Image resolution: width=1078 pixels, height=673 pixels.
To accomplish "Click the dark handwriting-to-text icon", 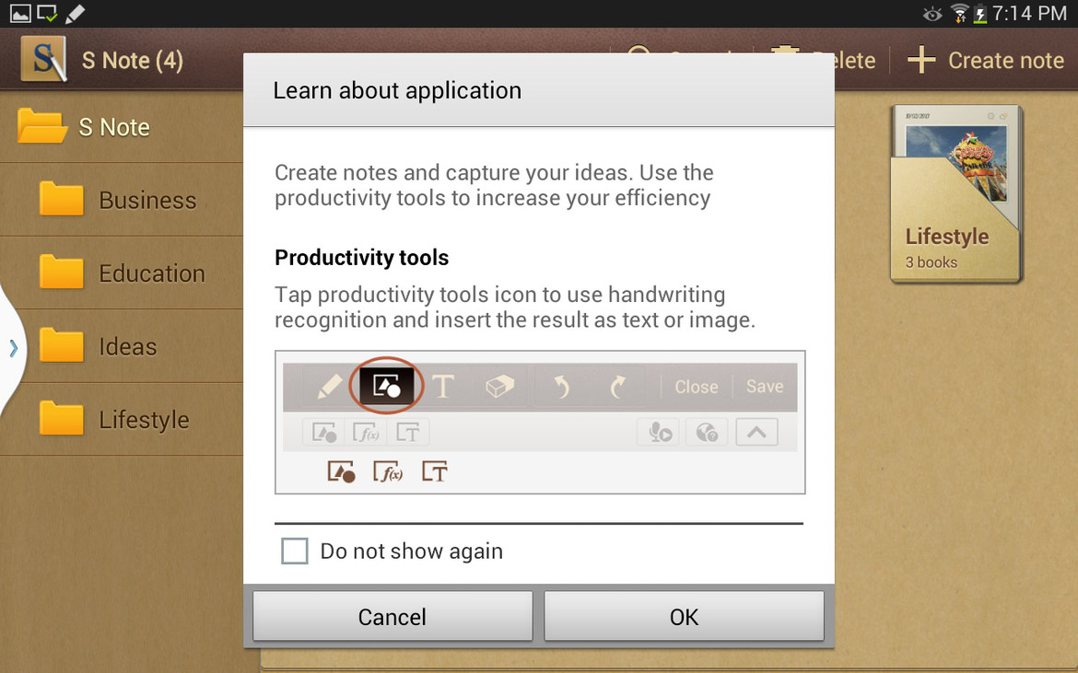I will (435, 471).
